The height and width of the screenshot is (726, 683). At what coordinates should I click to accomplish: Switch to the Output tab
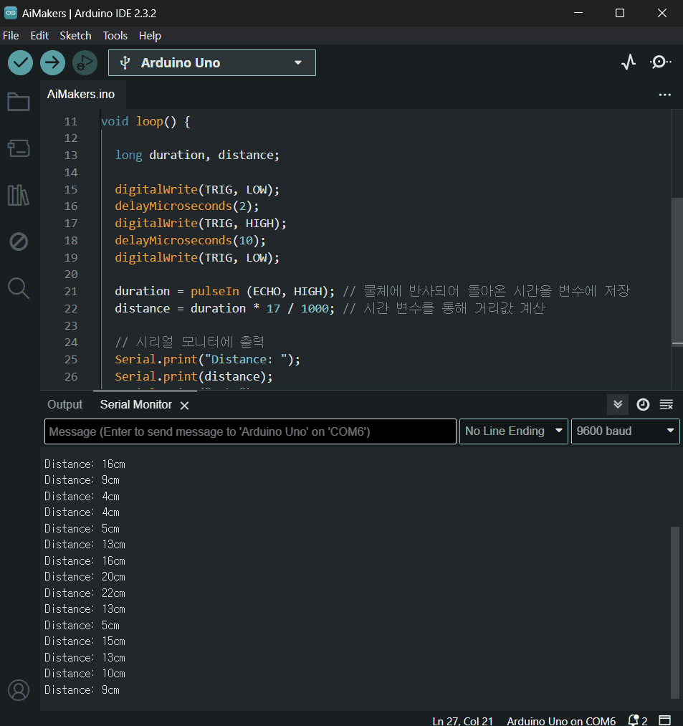tap(65, 405)
